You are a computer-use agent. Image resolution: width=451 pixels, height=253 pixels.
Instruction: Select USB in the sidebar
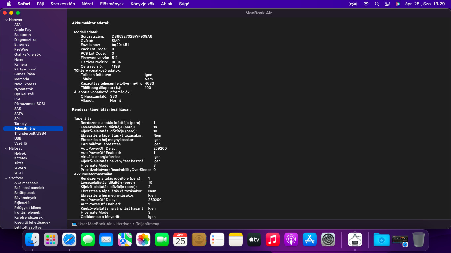point(18,138)
